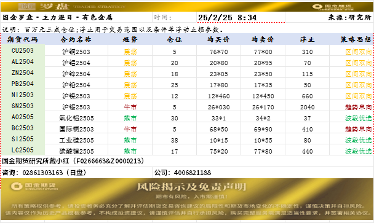The image size is (374, 223).
Task: Select the 合约名称 column header
Action: (76, 39)
